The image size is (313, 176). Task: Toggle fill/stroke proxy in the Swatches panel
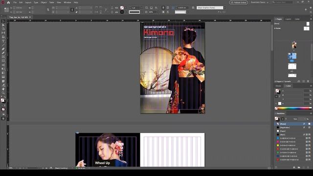[277, 119]
